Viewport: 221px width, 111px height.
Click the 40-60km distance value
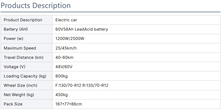(x=65, y=57)
